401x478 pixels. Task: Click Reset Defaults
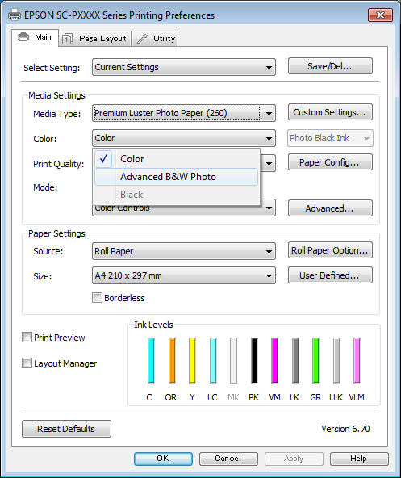click(66, 429)
